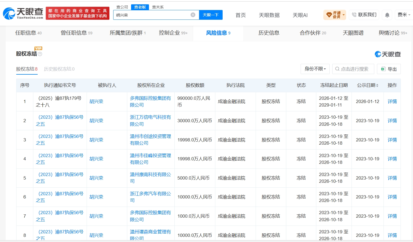This screenshot has height=242, width=413.
Task: Open 所属集团/族群 tab
Action: point(128,33)
